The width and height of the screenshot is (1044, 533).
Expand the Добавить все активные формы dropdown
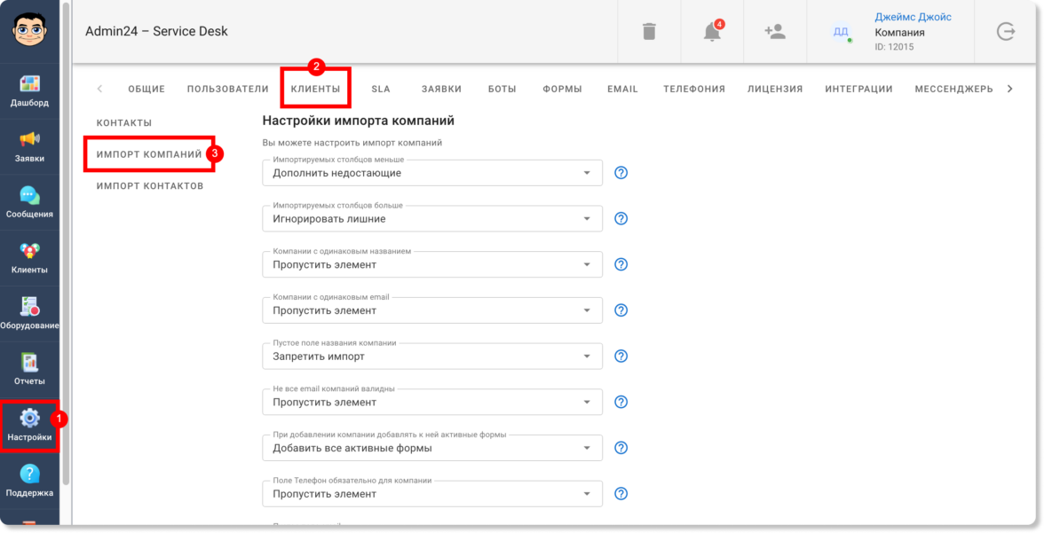point(432,449)
